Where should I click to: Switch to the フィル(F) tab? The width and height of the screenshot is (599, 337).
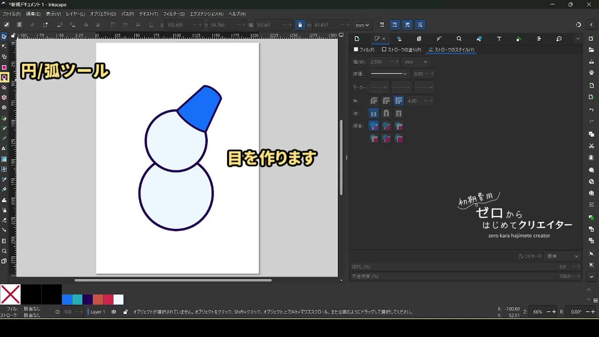pos(364,50)
